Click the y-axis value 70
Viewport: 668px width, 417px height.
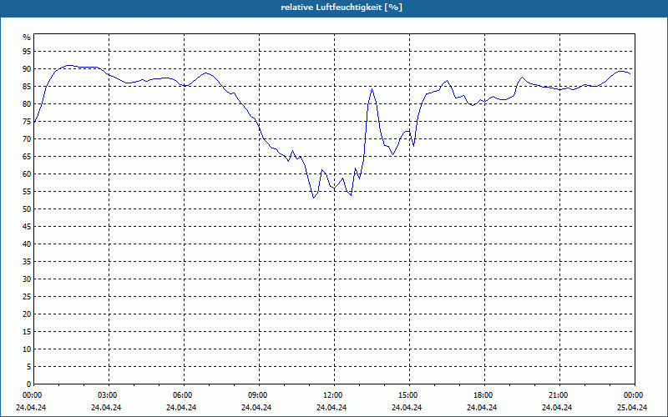coord(27,138)
